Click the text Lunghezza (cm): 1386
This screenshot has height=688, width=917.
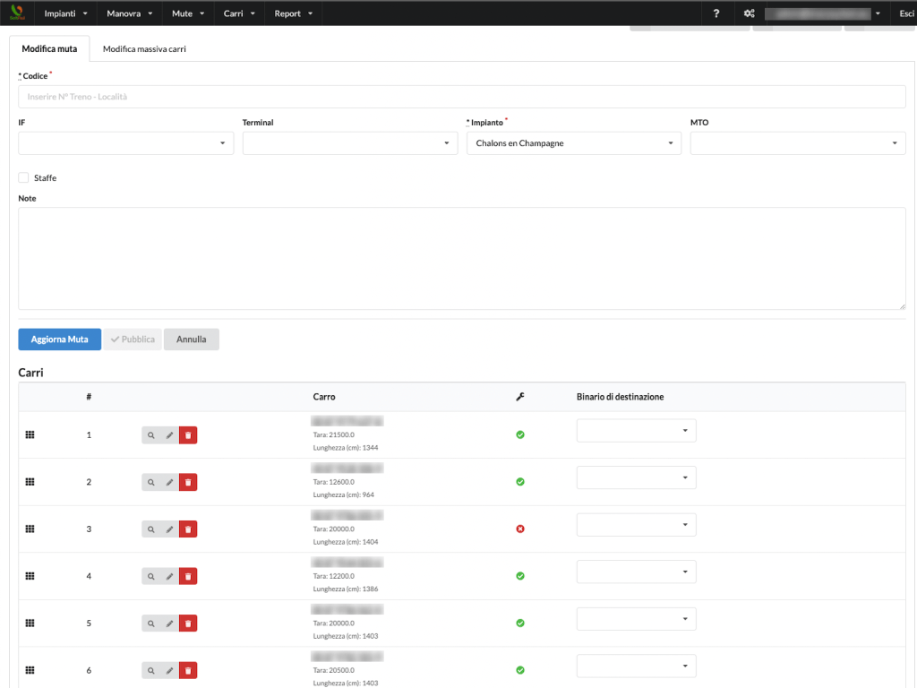click(346, 589)
